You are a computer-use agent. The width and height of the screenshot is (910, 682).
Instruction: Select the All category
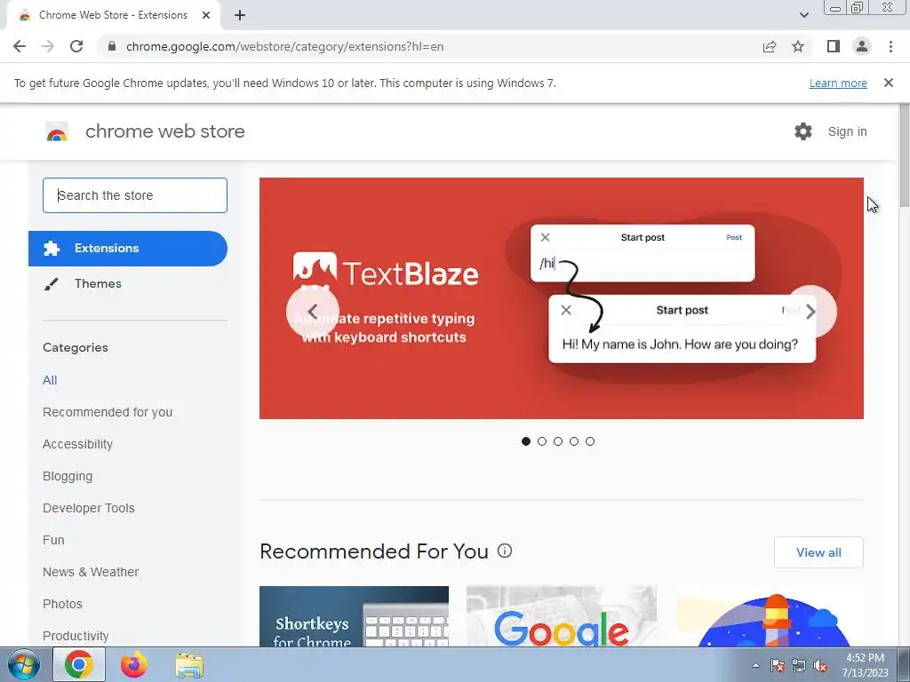click(x=50, y=380)
